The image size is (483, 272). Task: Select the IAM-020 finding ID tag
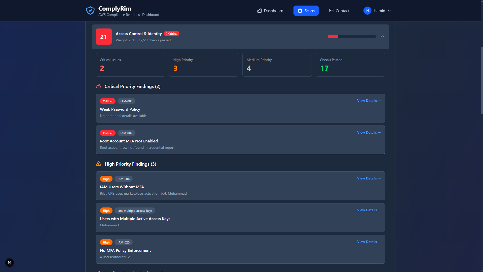(123, 242)
